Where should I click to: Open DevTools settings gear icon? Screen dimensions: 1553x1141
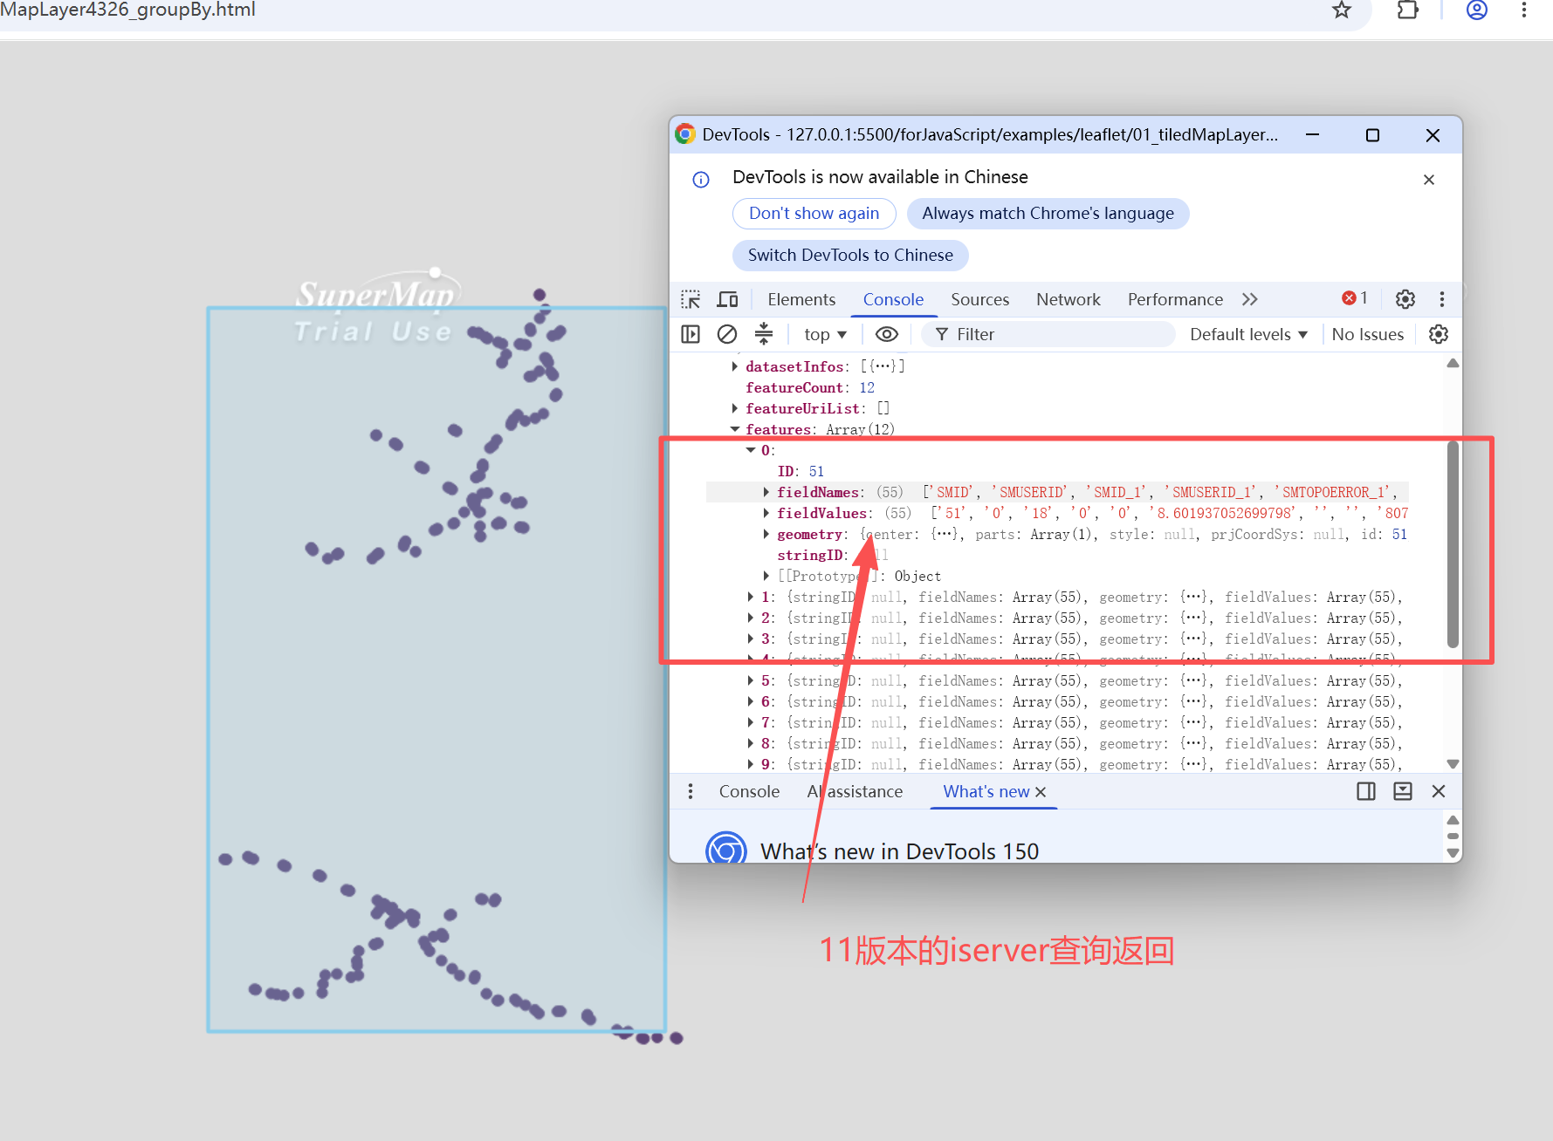click(x=1405, y=299)
